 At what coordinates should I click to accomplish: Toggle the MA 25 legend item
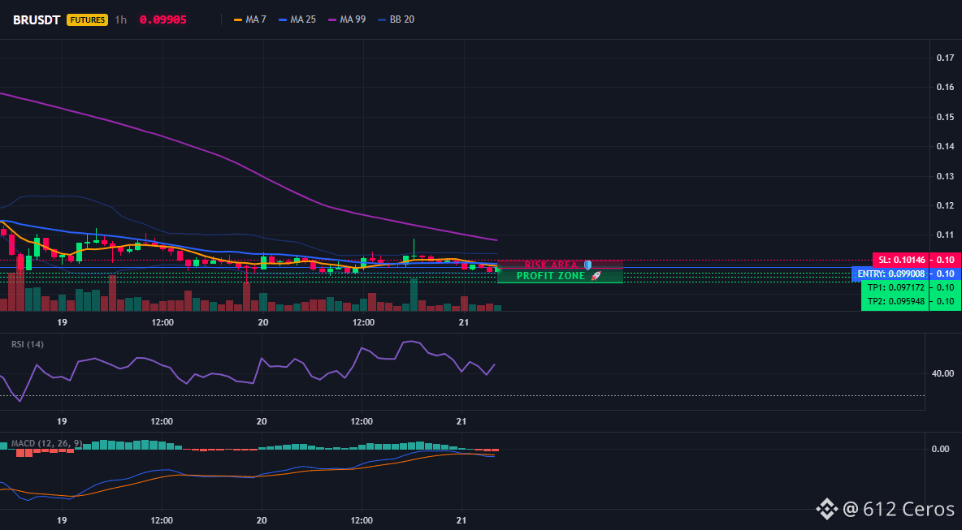[x=297, y=19]
